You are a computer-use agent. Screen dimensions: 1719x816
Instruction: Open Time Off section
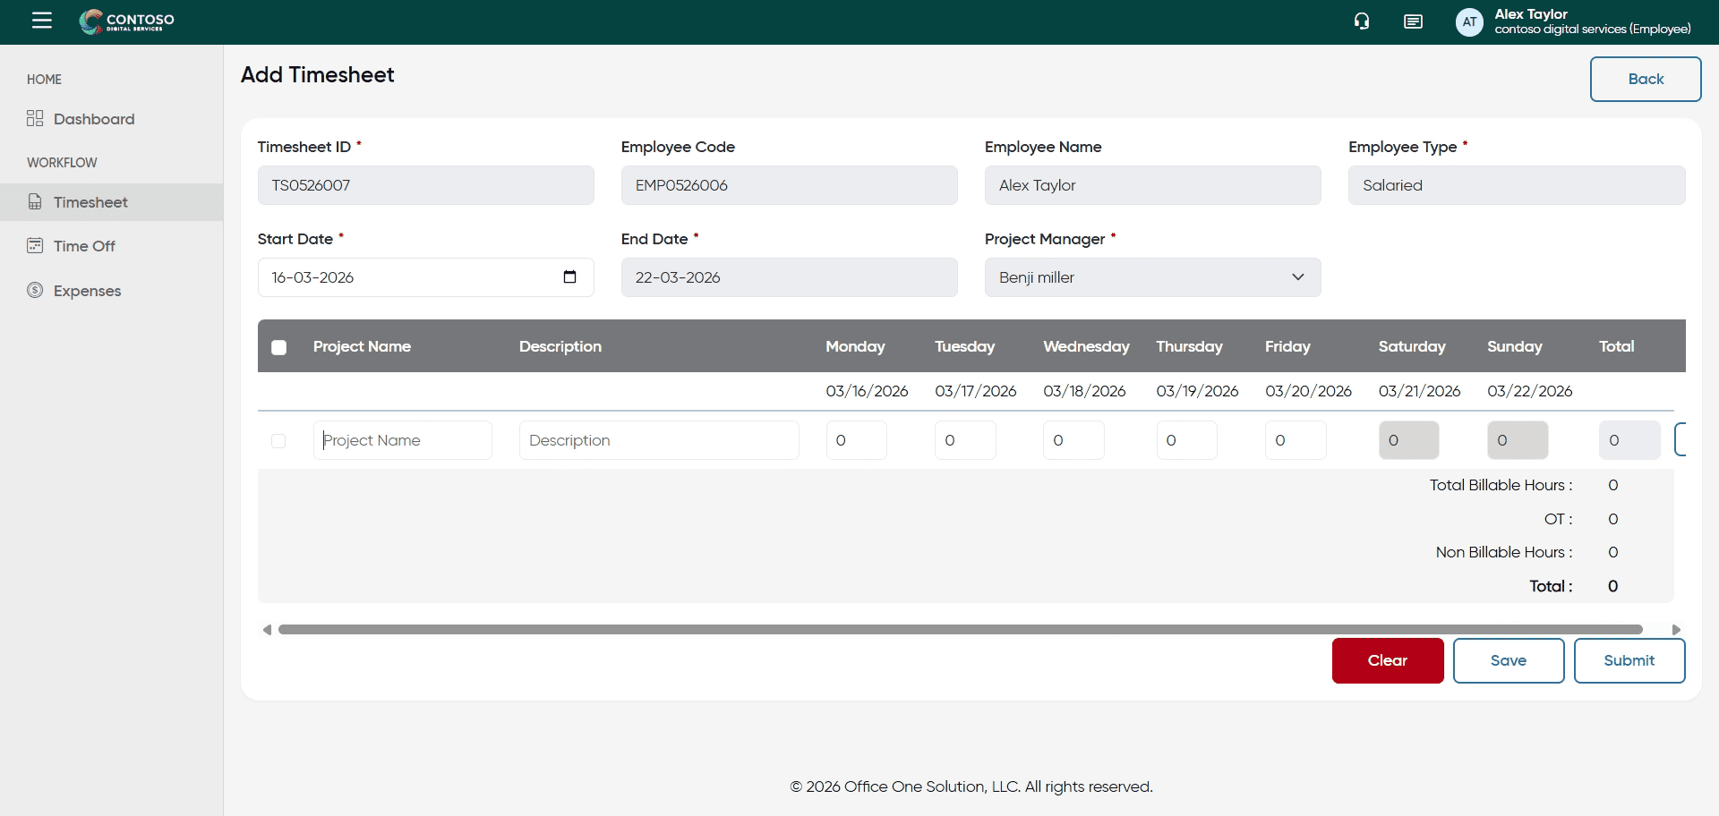(84, 246)
